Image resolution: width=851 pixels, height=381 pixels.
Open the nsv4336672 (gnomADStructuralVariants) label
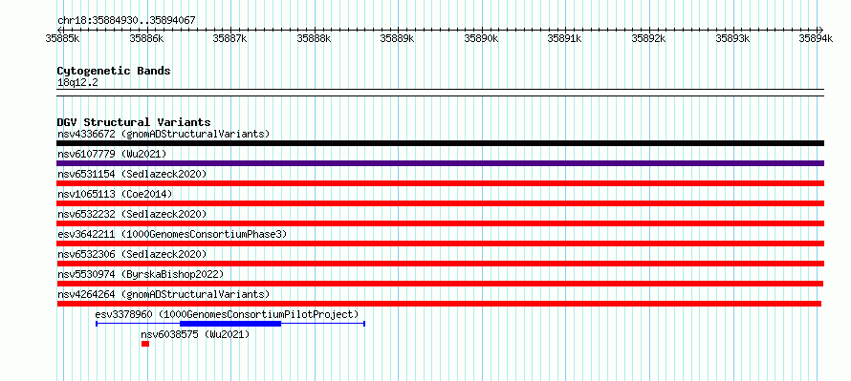click(164, 134)
